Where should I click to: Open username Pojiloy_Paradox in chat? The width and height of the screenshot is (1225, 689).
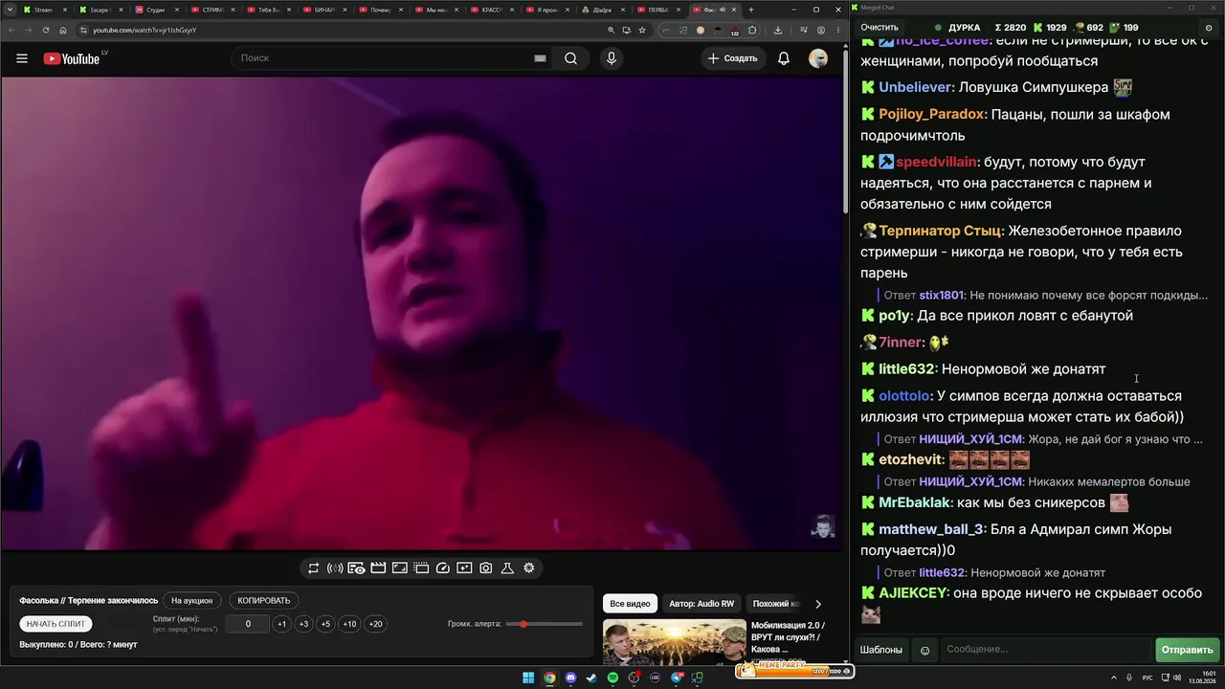tap(932, 114)
